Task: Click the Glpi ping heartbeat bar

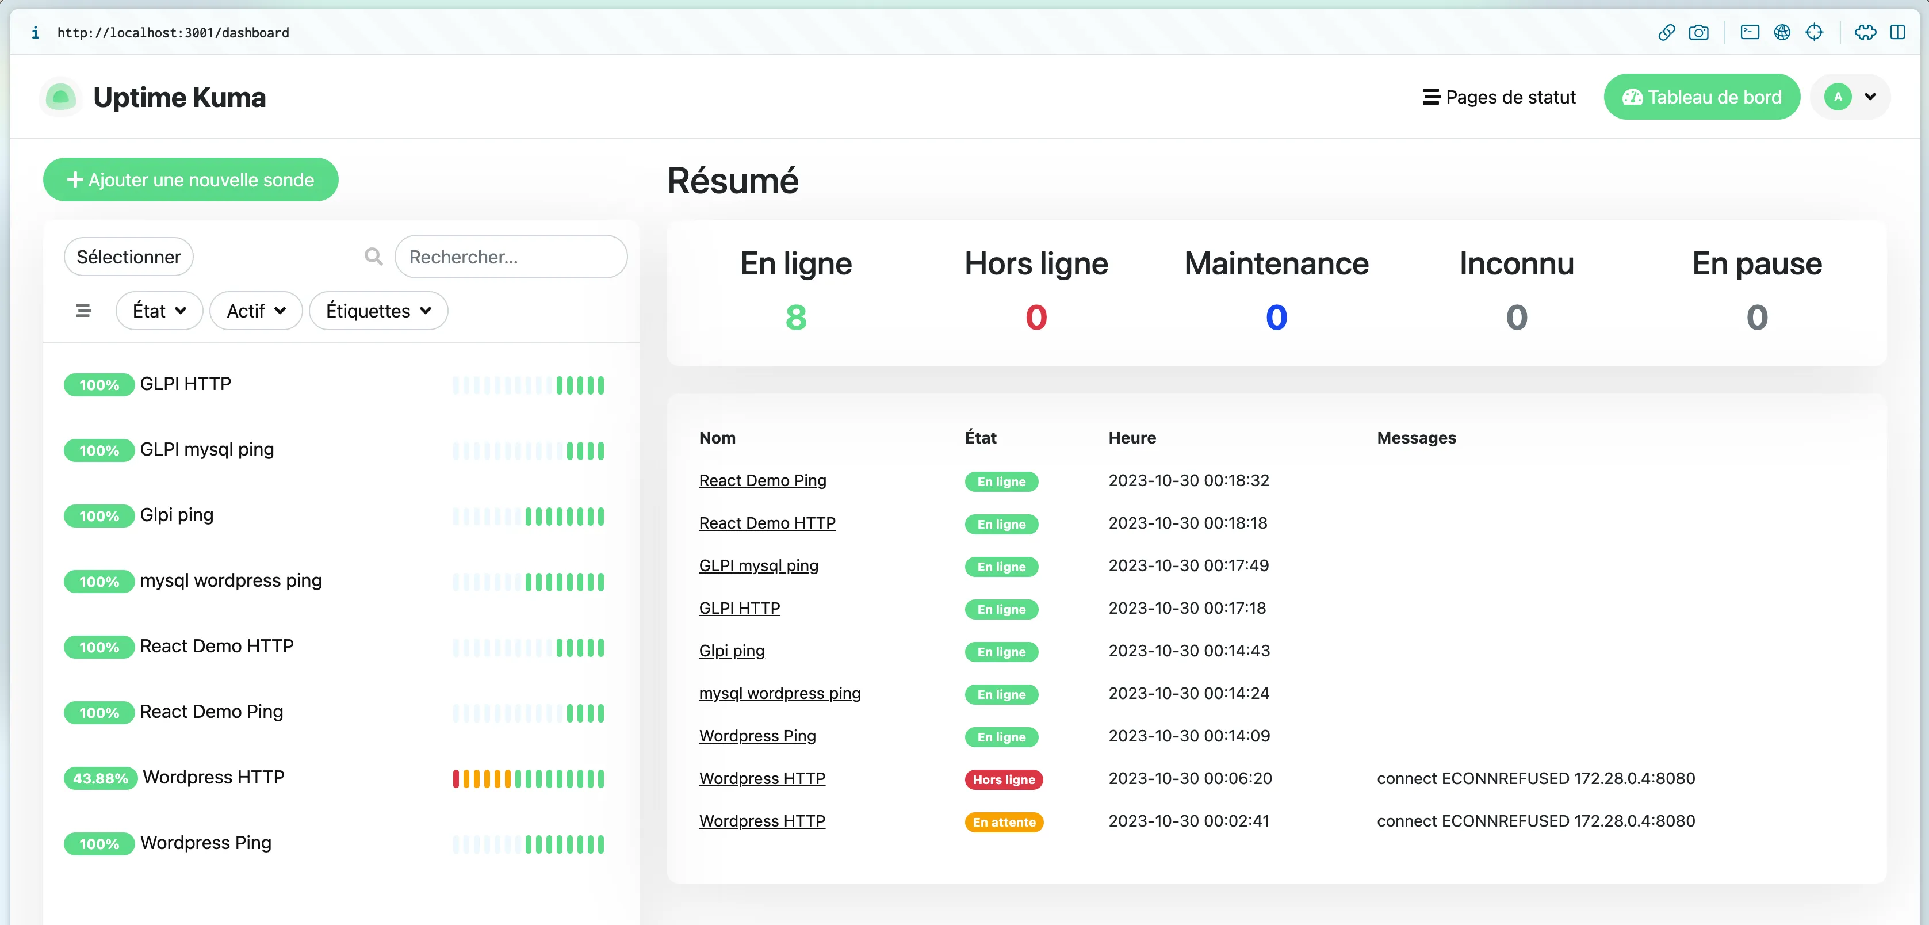Action: coord(529,517)
